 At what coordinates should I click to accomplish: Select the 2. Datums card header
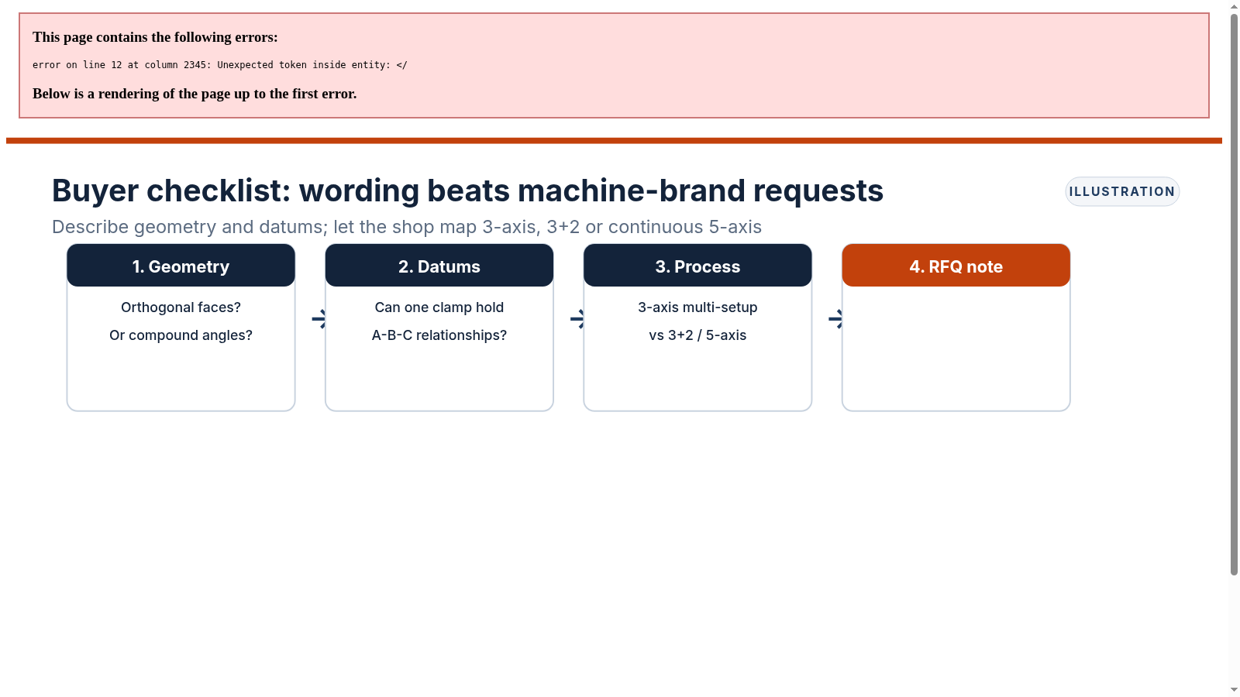click(x=439, y=266)
